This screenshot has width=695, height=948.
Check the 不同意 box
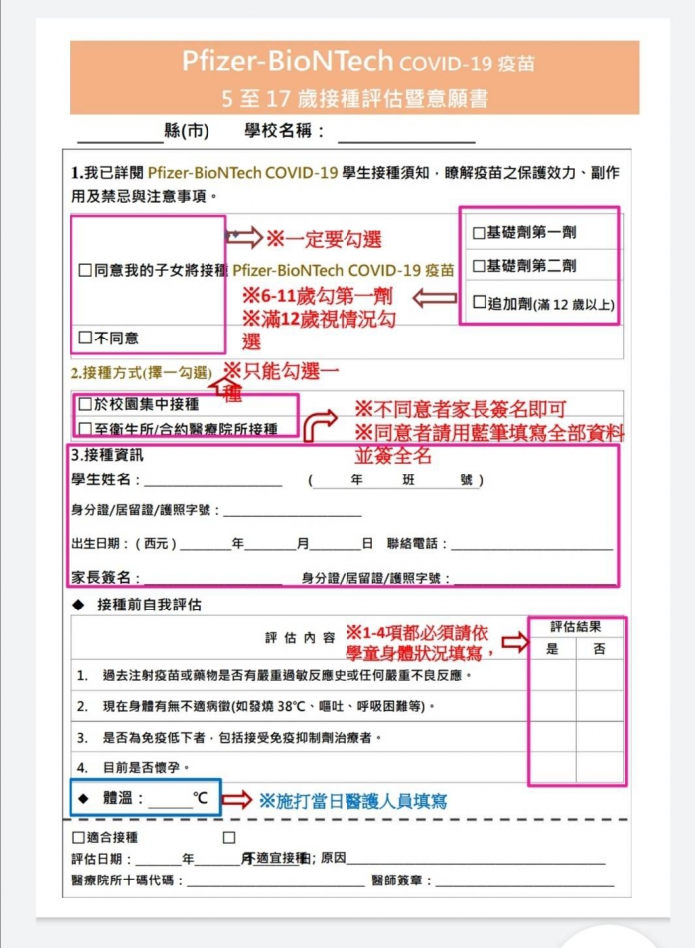click(x=85, y=338)
